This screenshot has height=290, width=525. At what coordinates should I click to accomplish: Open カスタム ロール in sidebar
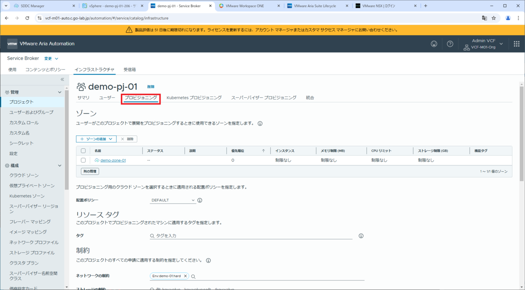pos(24,123)
